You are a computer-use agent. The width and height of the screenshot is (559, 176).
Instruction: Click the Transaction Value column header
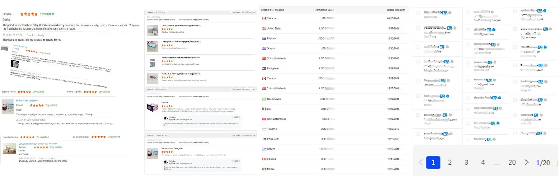pyautogui.click(x=324, y=10)
